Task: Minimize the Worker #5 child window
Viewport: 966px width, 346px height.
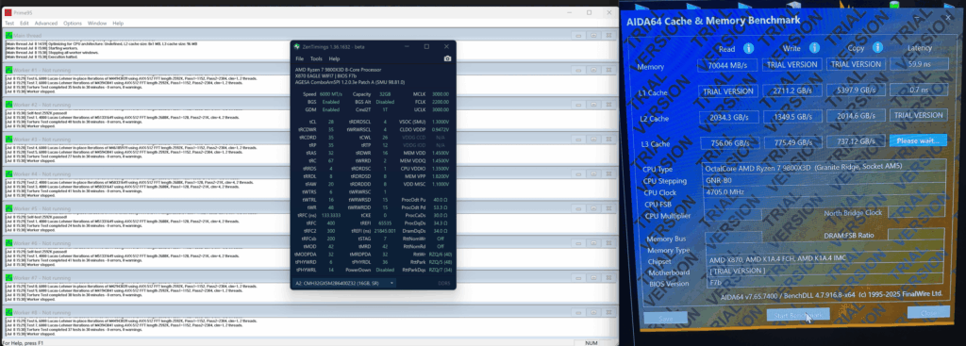Action: (578, 208)
